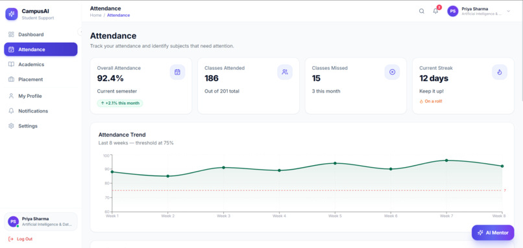Go to Dashboard in the sidebar

tap(41, 34)
